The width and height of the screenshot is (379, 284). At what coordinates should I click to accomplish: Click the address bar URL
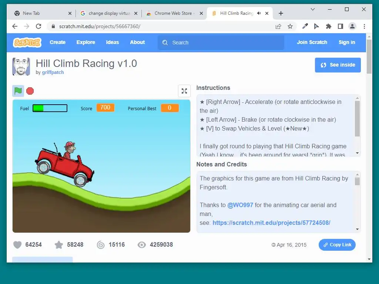coord(100,26)
